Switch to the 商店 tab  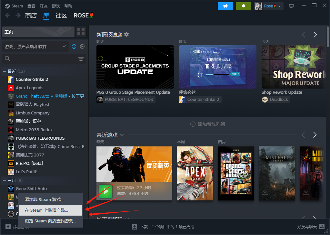(31, 16)
